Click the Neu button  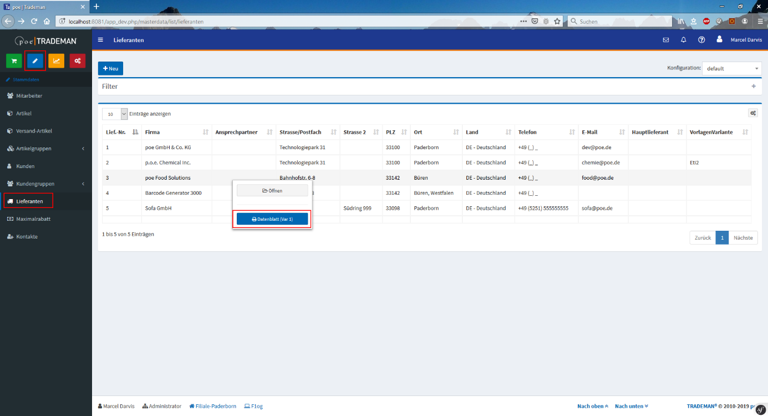(110, 68)
